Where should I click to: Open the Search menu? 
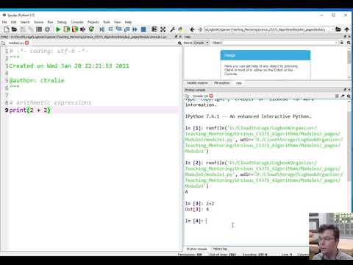pyautogui.click(x=25, y=22)
